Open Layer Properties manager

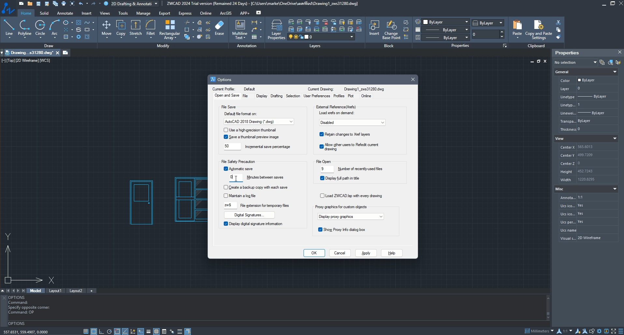coord(277,30)
